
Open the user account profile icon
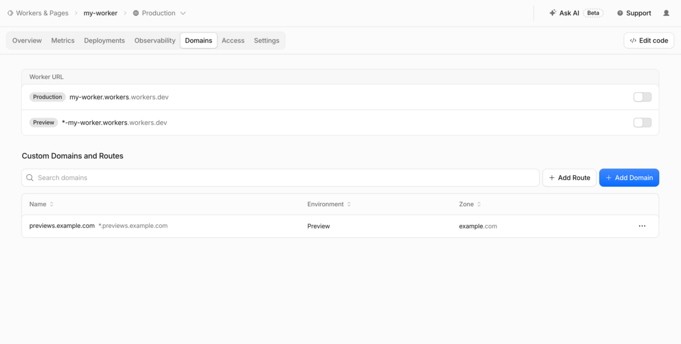(x=666, y=13)
